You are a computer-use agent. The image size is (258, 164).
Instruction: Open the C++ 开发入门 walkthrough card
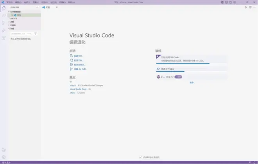coord(192,77)
